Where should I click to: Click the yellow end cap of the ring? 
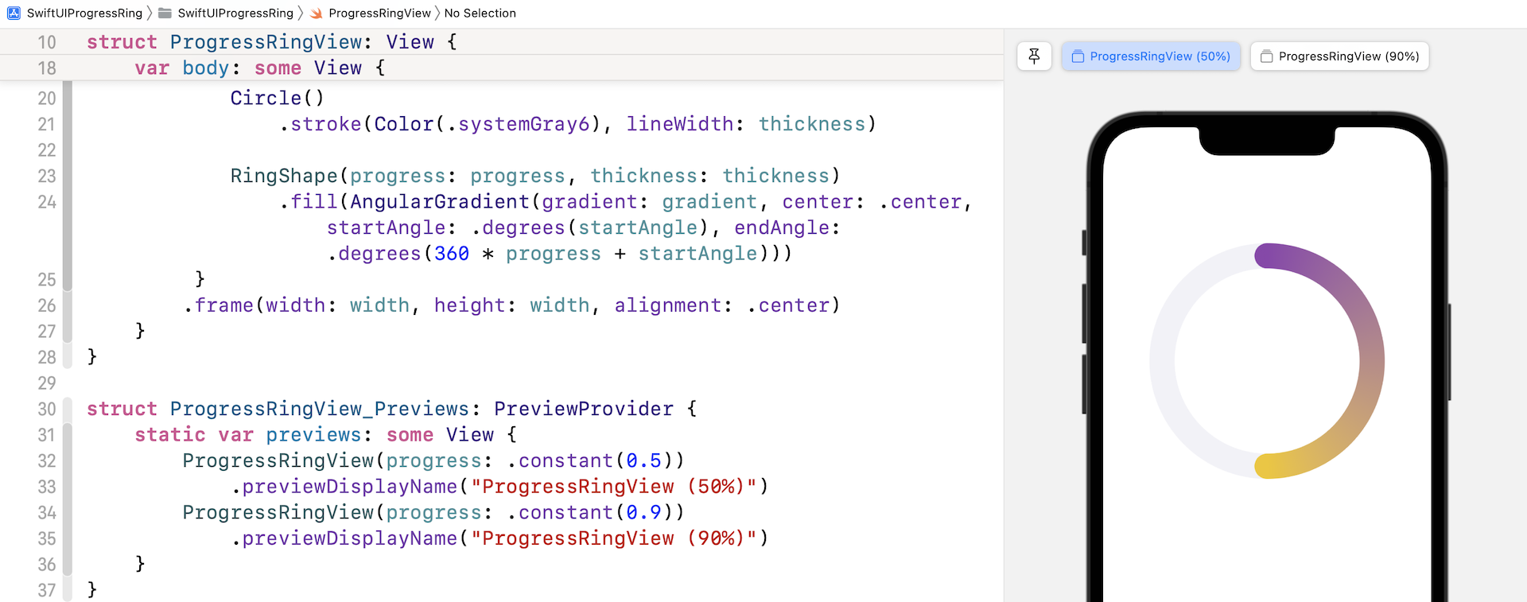1266,466
